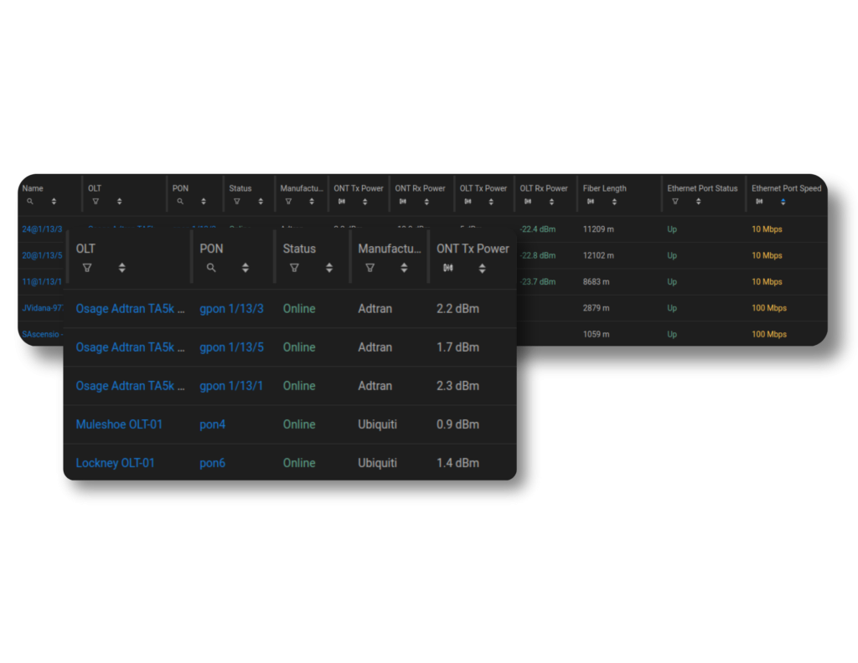Open the Fiber Length range filter icon
Screen dimensions: 858x663
tap(590, 201)
